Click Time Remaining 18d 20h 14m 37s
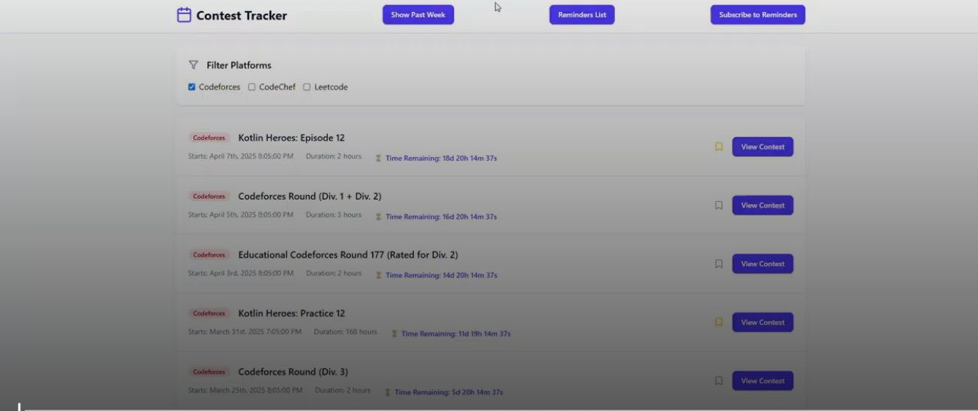 [441, 158]
